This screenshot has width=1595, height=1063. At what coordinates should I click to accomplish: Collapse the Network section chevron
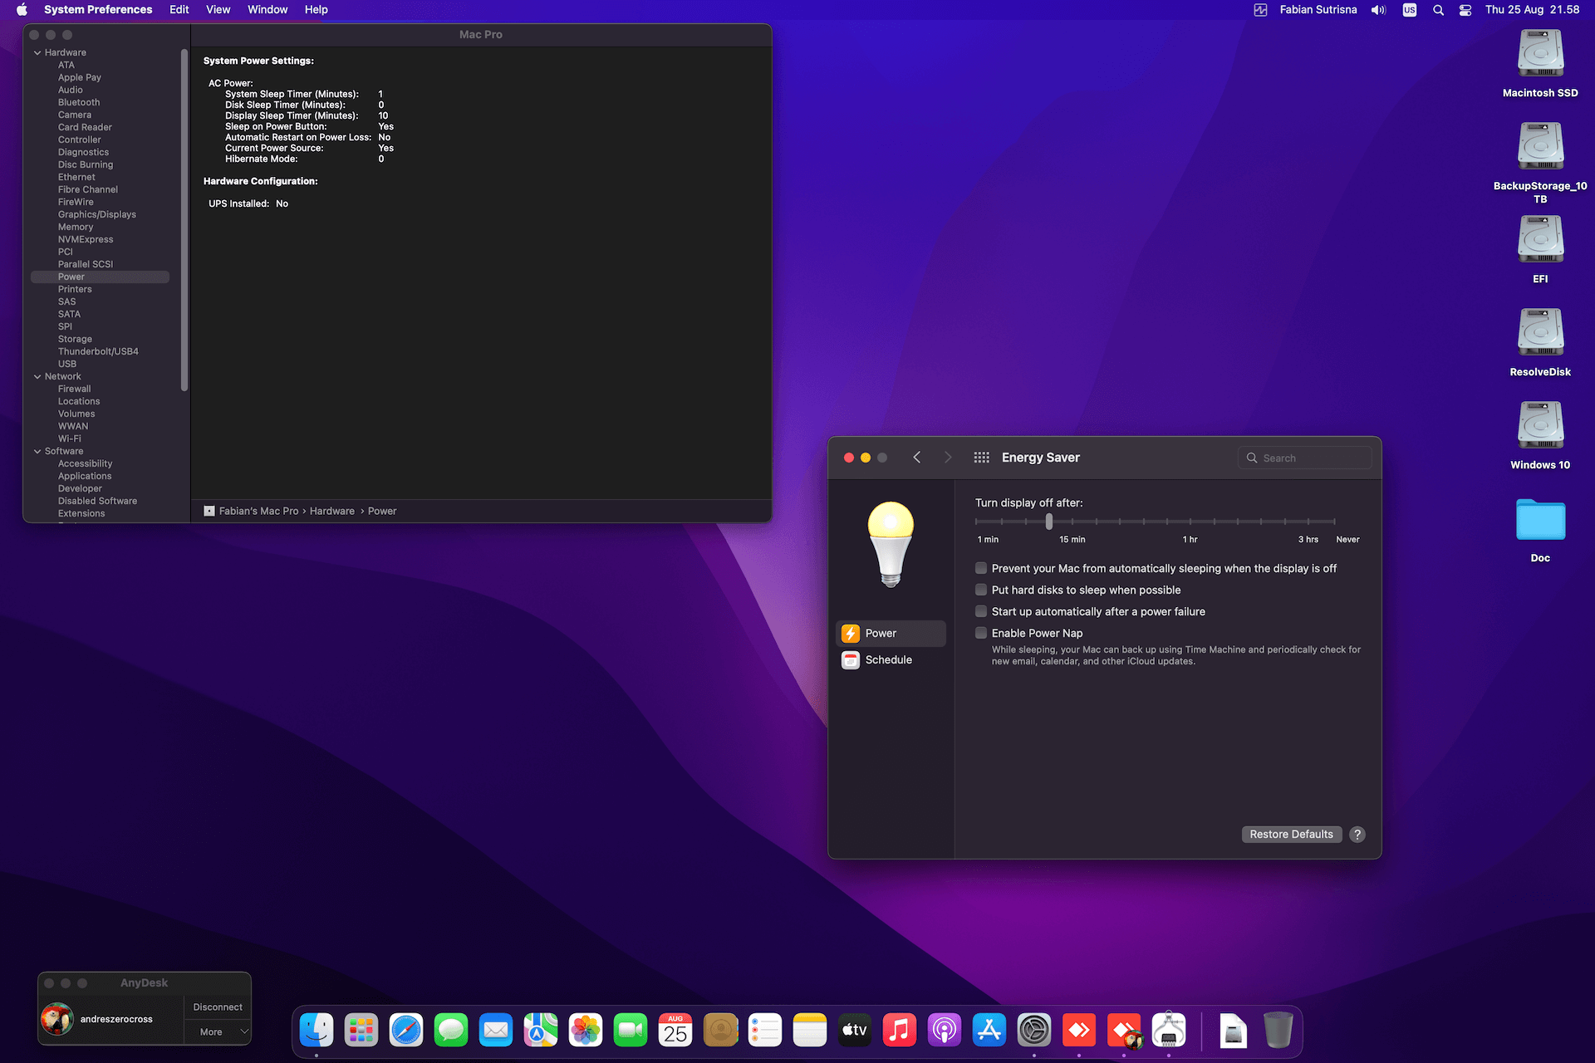(37, 376)
